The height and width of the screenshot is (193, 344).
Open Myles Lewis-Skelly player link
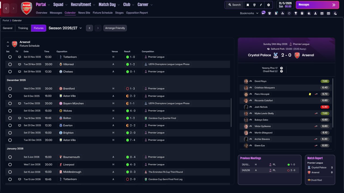click(x=264, y=113)
